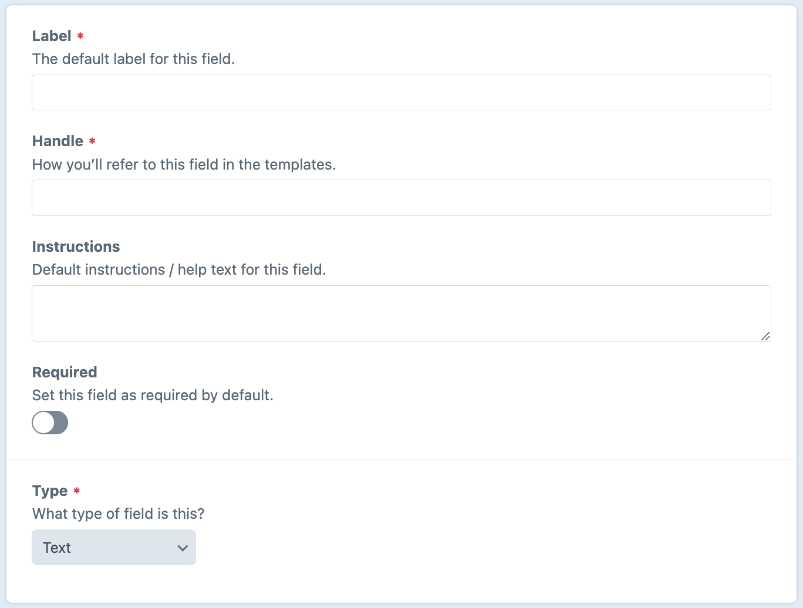This screenshot has width=803, height=608.
Task: Click the Instructions heading text
Action: [76, 246]
